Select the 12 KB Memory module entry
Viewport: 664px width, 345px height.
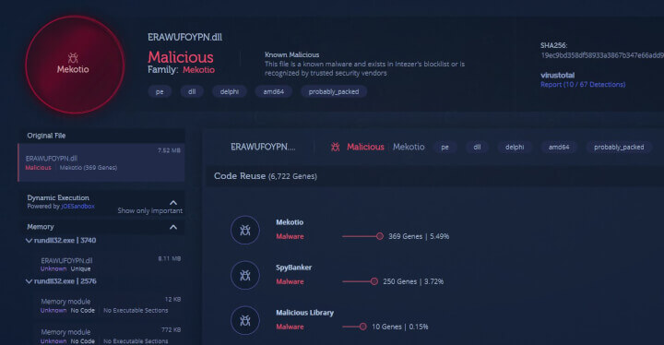[x=110, y=305]
